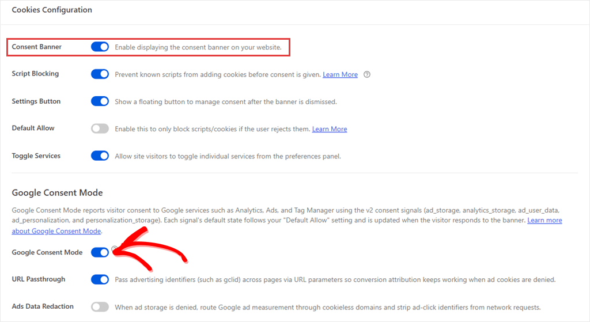
Task: Click the Settings Button label
Action: (36, 101)
